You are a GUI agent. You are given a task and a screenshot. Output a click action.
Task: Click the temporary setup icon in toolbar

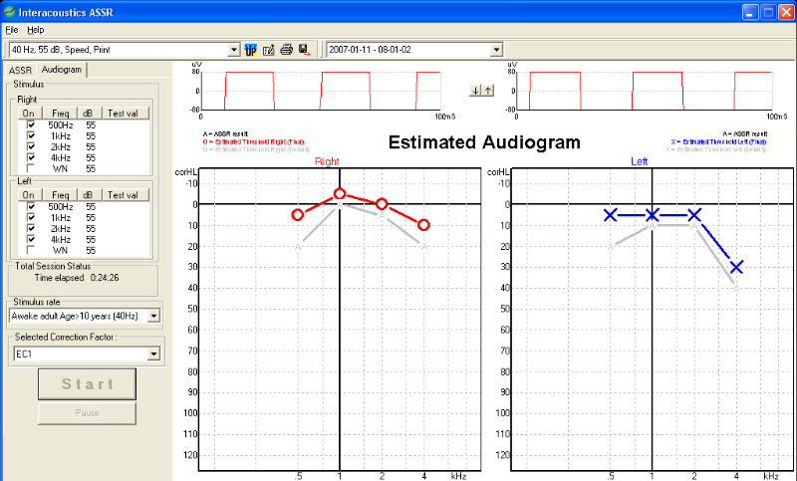(251, 50)
